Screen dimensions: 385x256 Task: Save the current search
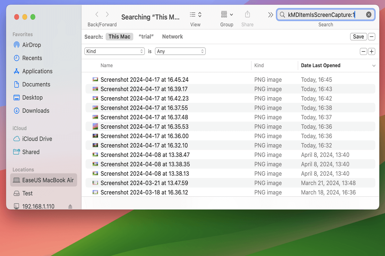pos(358,36)
